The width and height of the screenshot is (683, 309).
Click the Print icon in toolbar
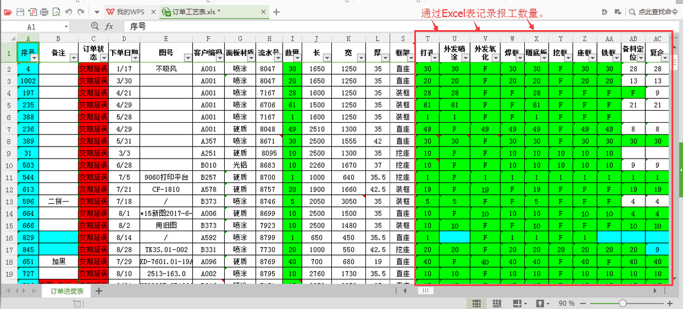[x=44, y=12]
